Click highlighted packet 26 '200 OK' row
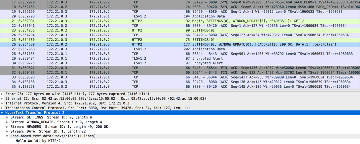The height and width of the screenshot is (144, 360). tap(180, 44)
